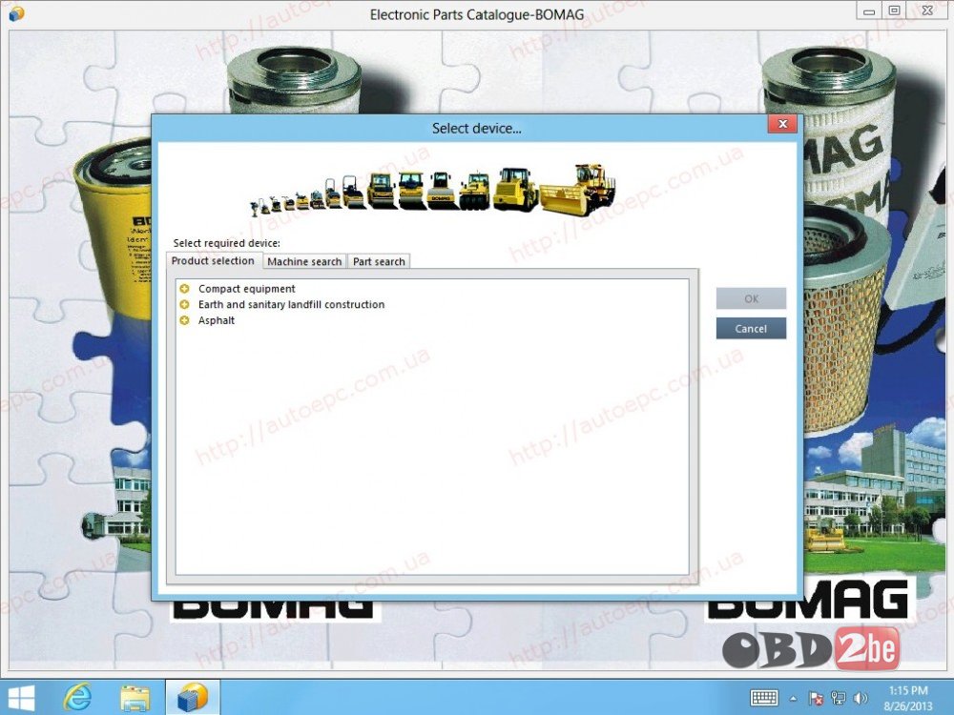The height and width of the screenshot is (715, 954).
Task: Open the Windows Start button
Action: (x=21, y=698)
